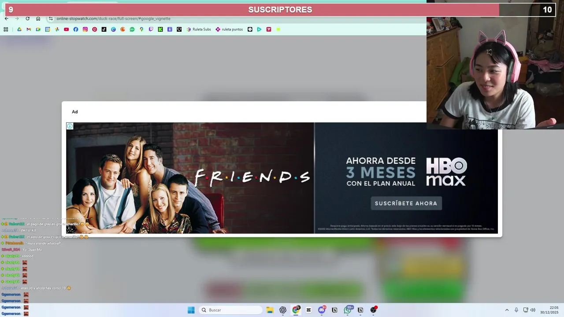Open ChatGPT from the taskbar
Image resolution: width=564 pixels, height=317 pixels.
click(283, 310)
